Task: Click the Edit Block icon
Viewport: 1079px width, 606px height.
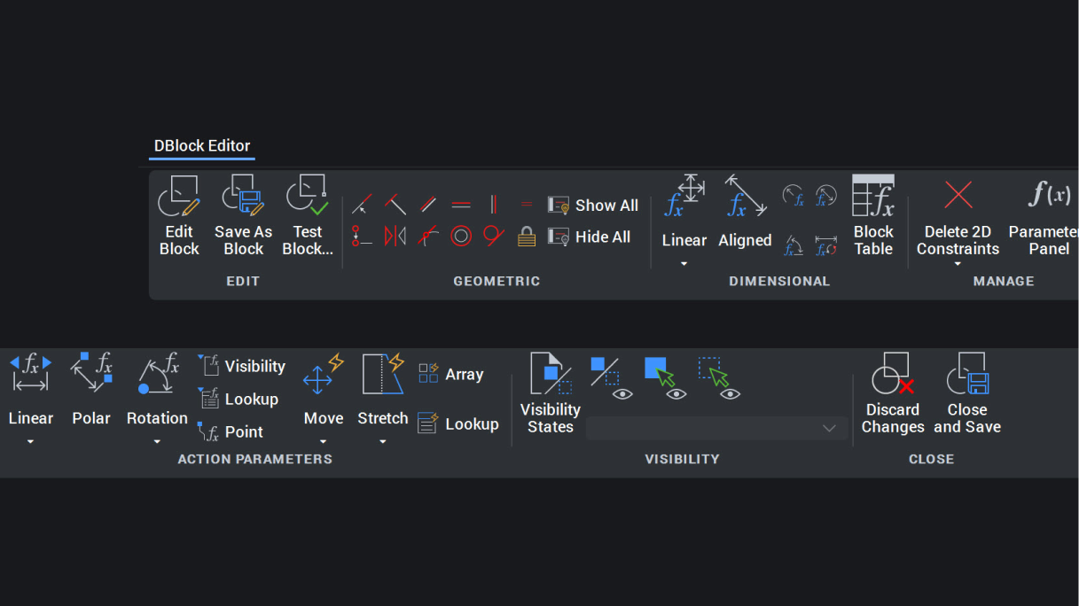Action: pos(179,196)
